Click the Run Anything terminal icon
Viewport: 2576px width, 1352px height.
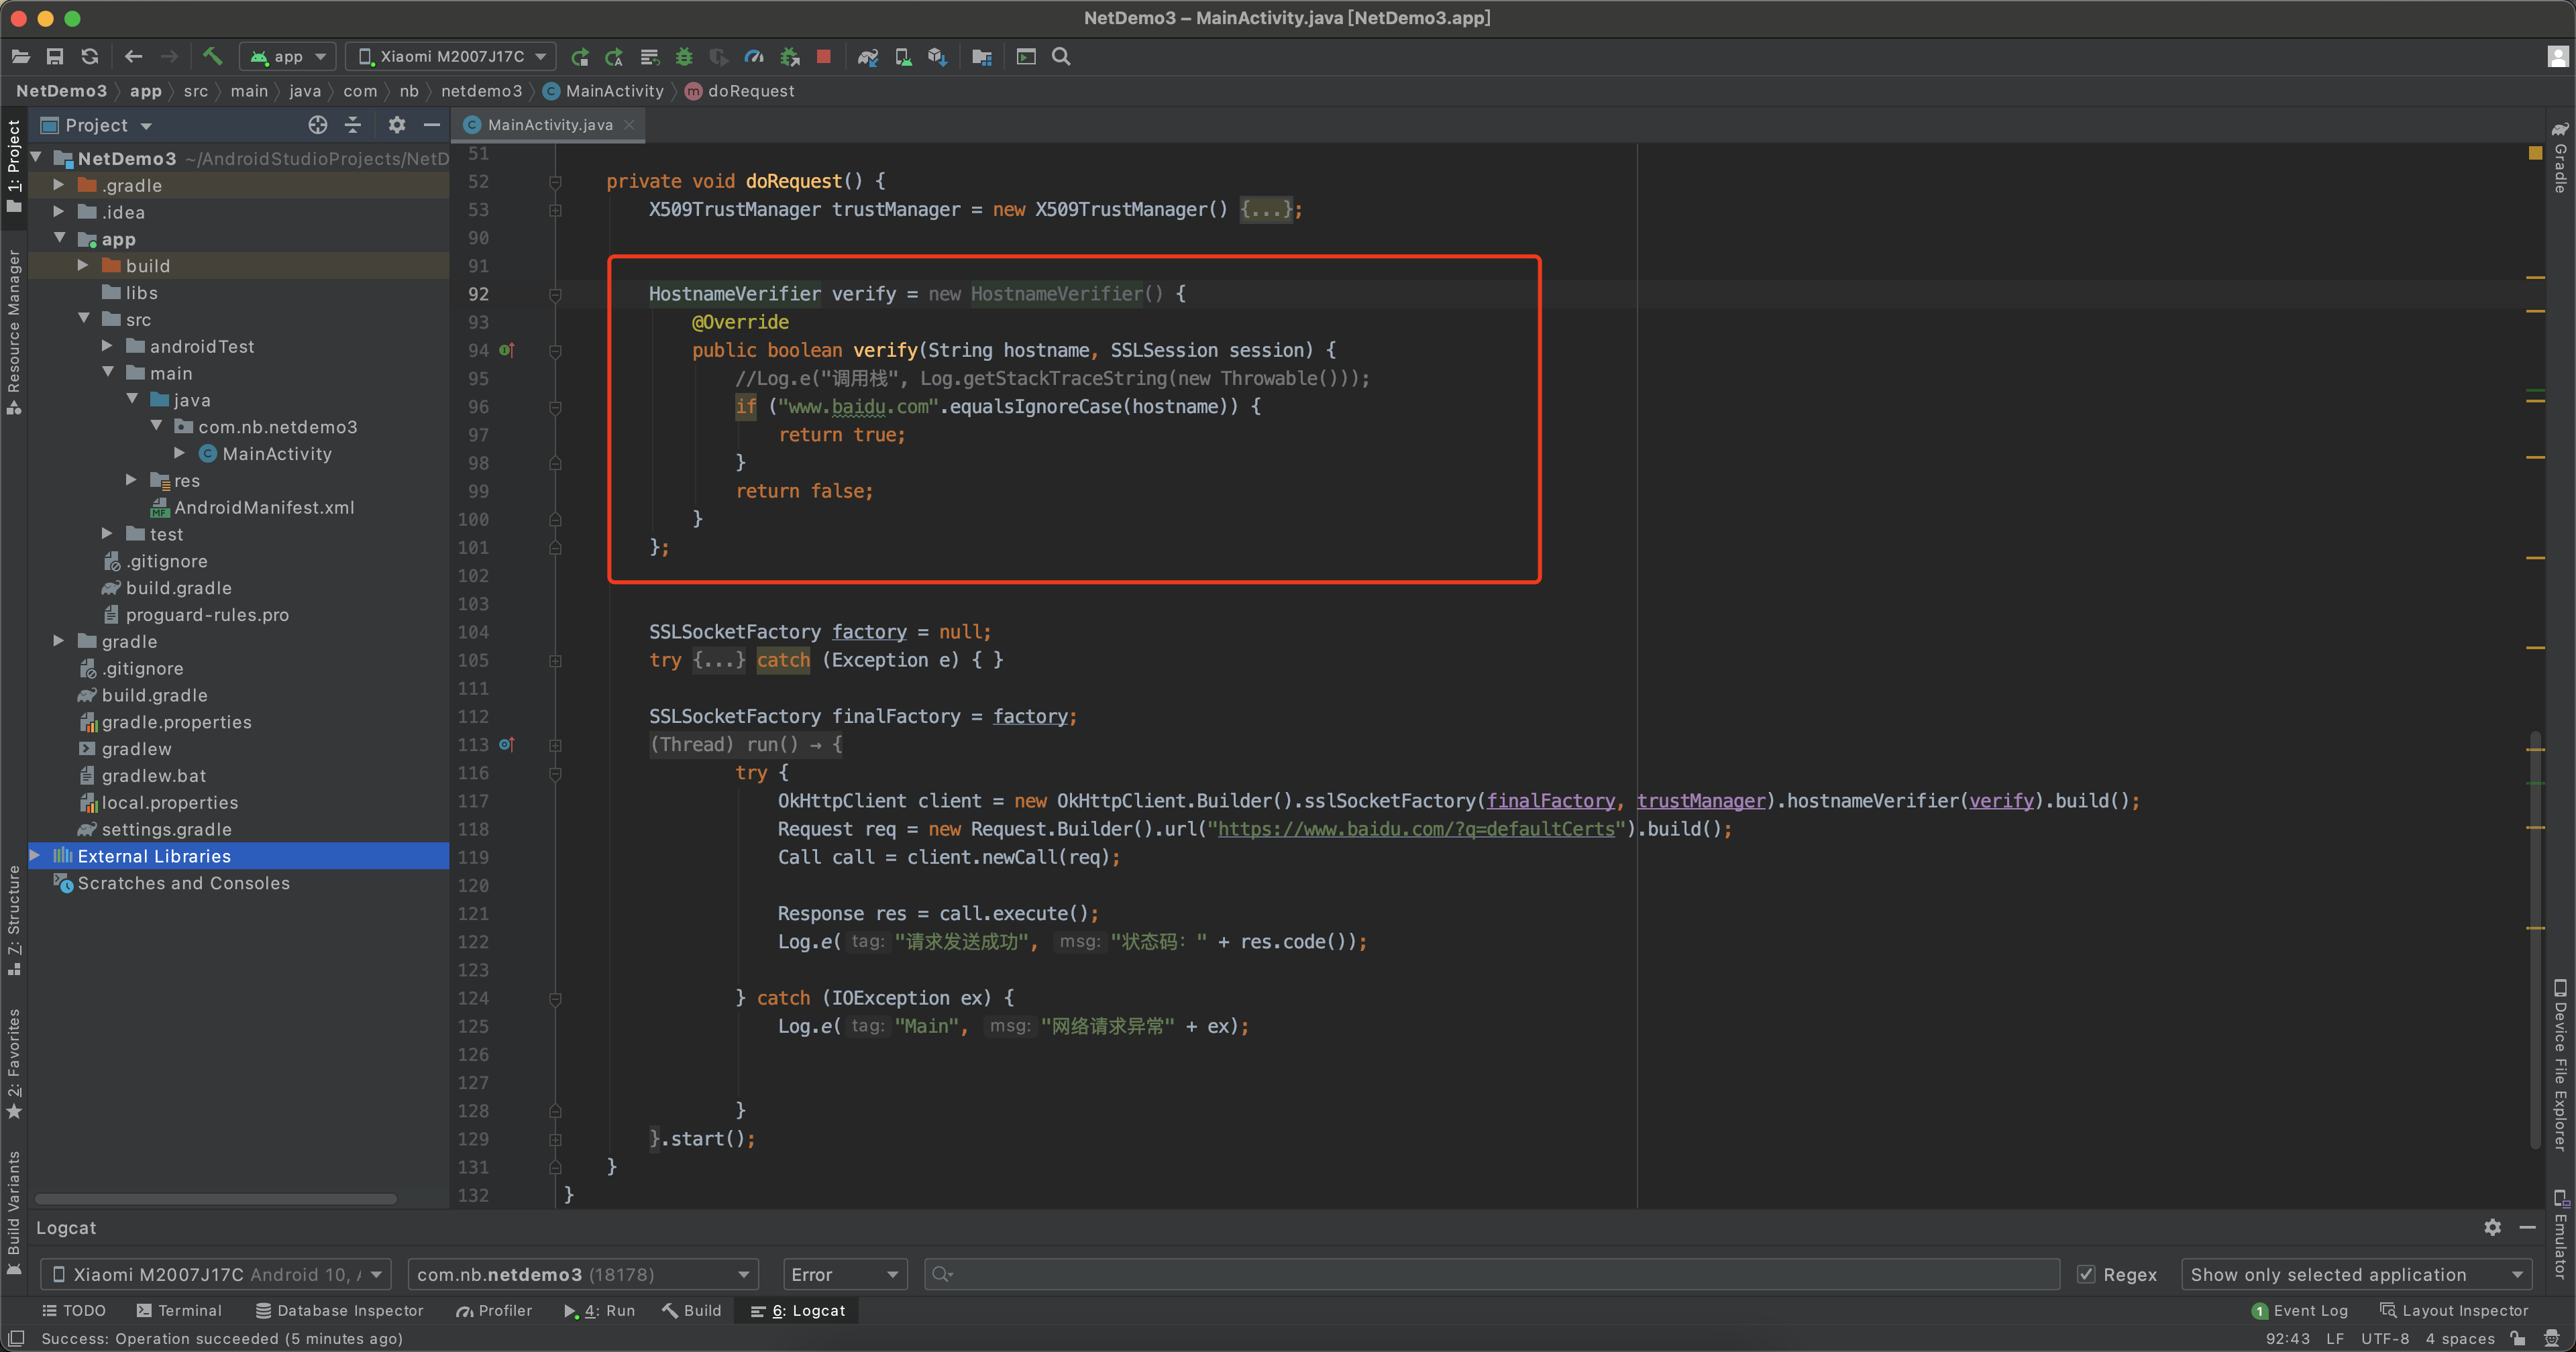tap(1026, 57)
